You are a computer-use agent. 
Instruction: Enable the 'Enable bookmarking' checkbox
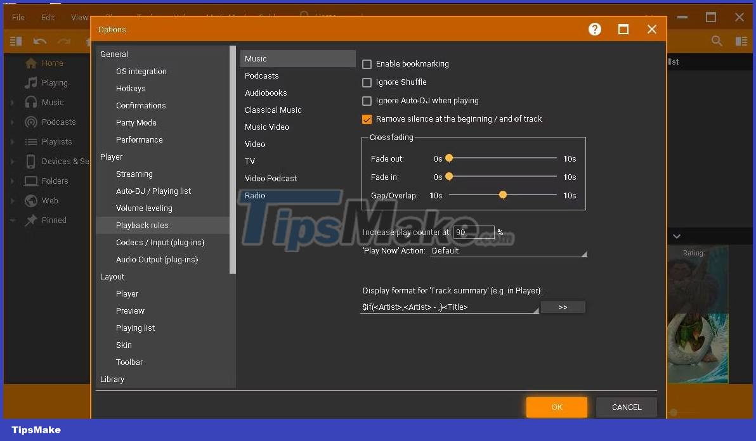coord(367,63)
